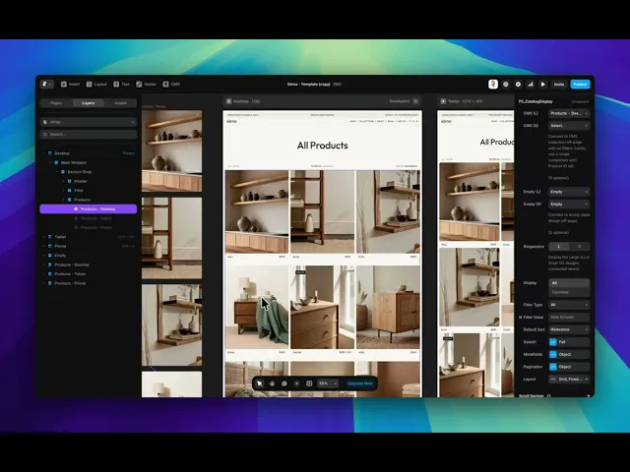Select the bottom Products - Desktop frame layer
The height and width of the screenshot is (472, 630).
(x=72, y=265)
